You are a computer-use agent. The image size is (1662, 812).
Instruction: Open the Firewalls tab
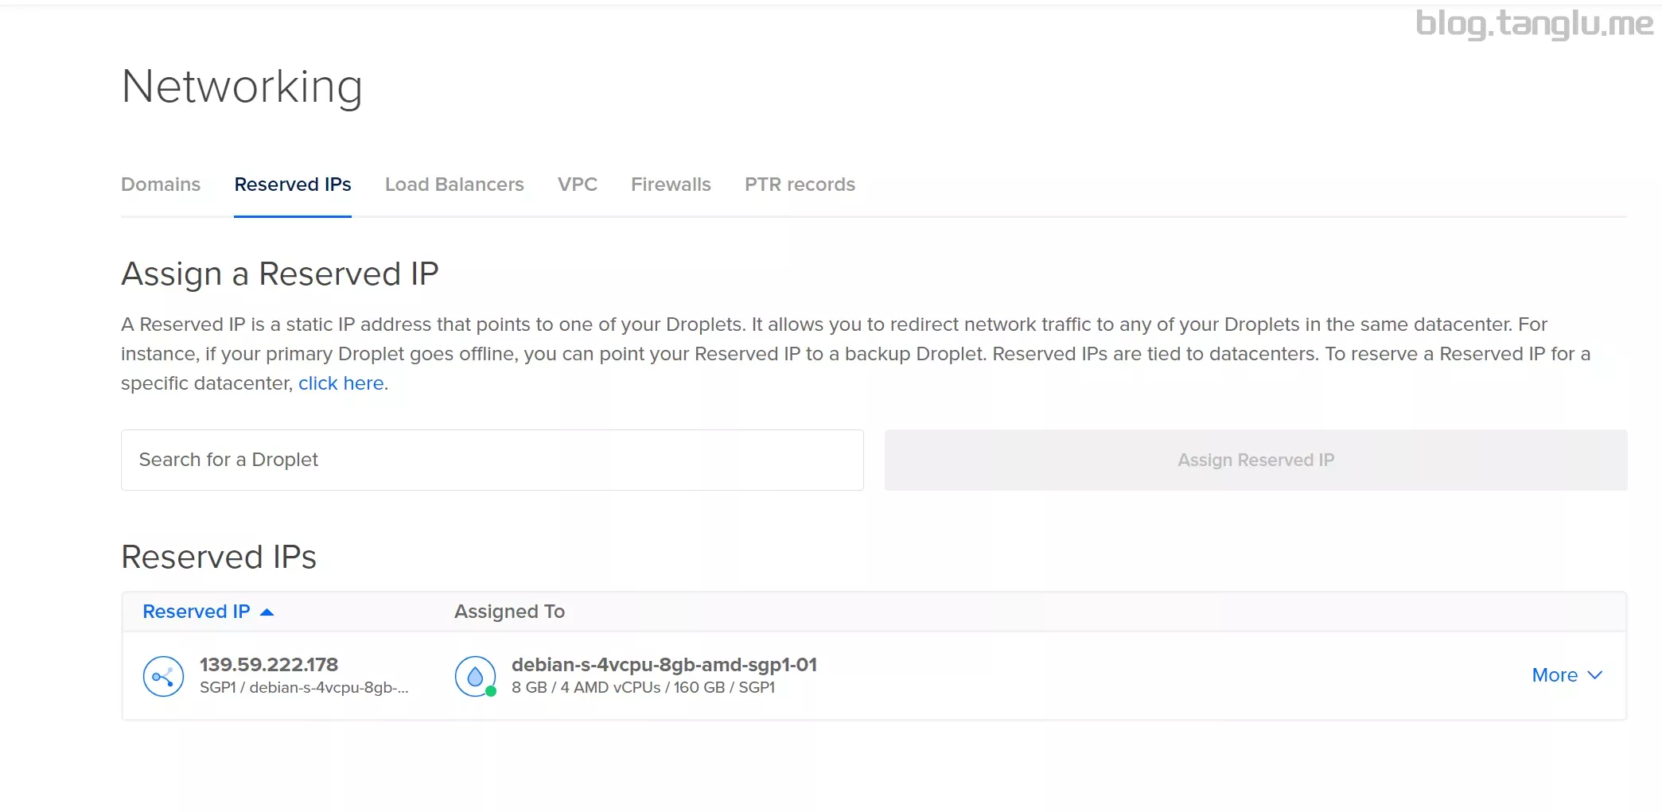click(x=671, y=185)
